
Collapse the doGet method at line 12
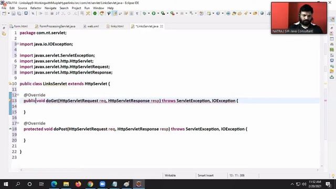coord(18,94)
